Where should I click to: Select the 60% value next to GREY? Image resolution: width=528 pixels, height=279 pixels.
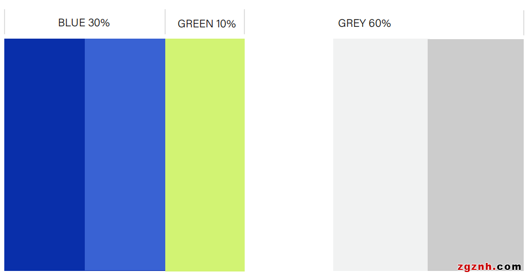(380, 24)
